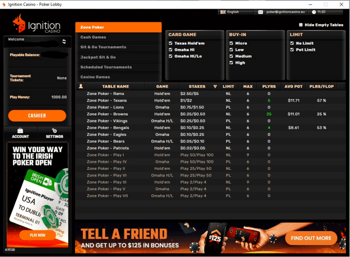Viewport: 350px width, 257px height.
Task: Select Zone Poker - Vikings table
Action: point(210,121)
